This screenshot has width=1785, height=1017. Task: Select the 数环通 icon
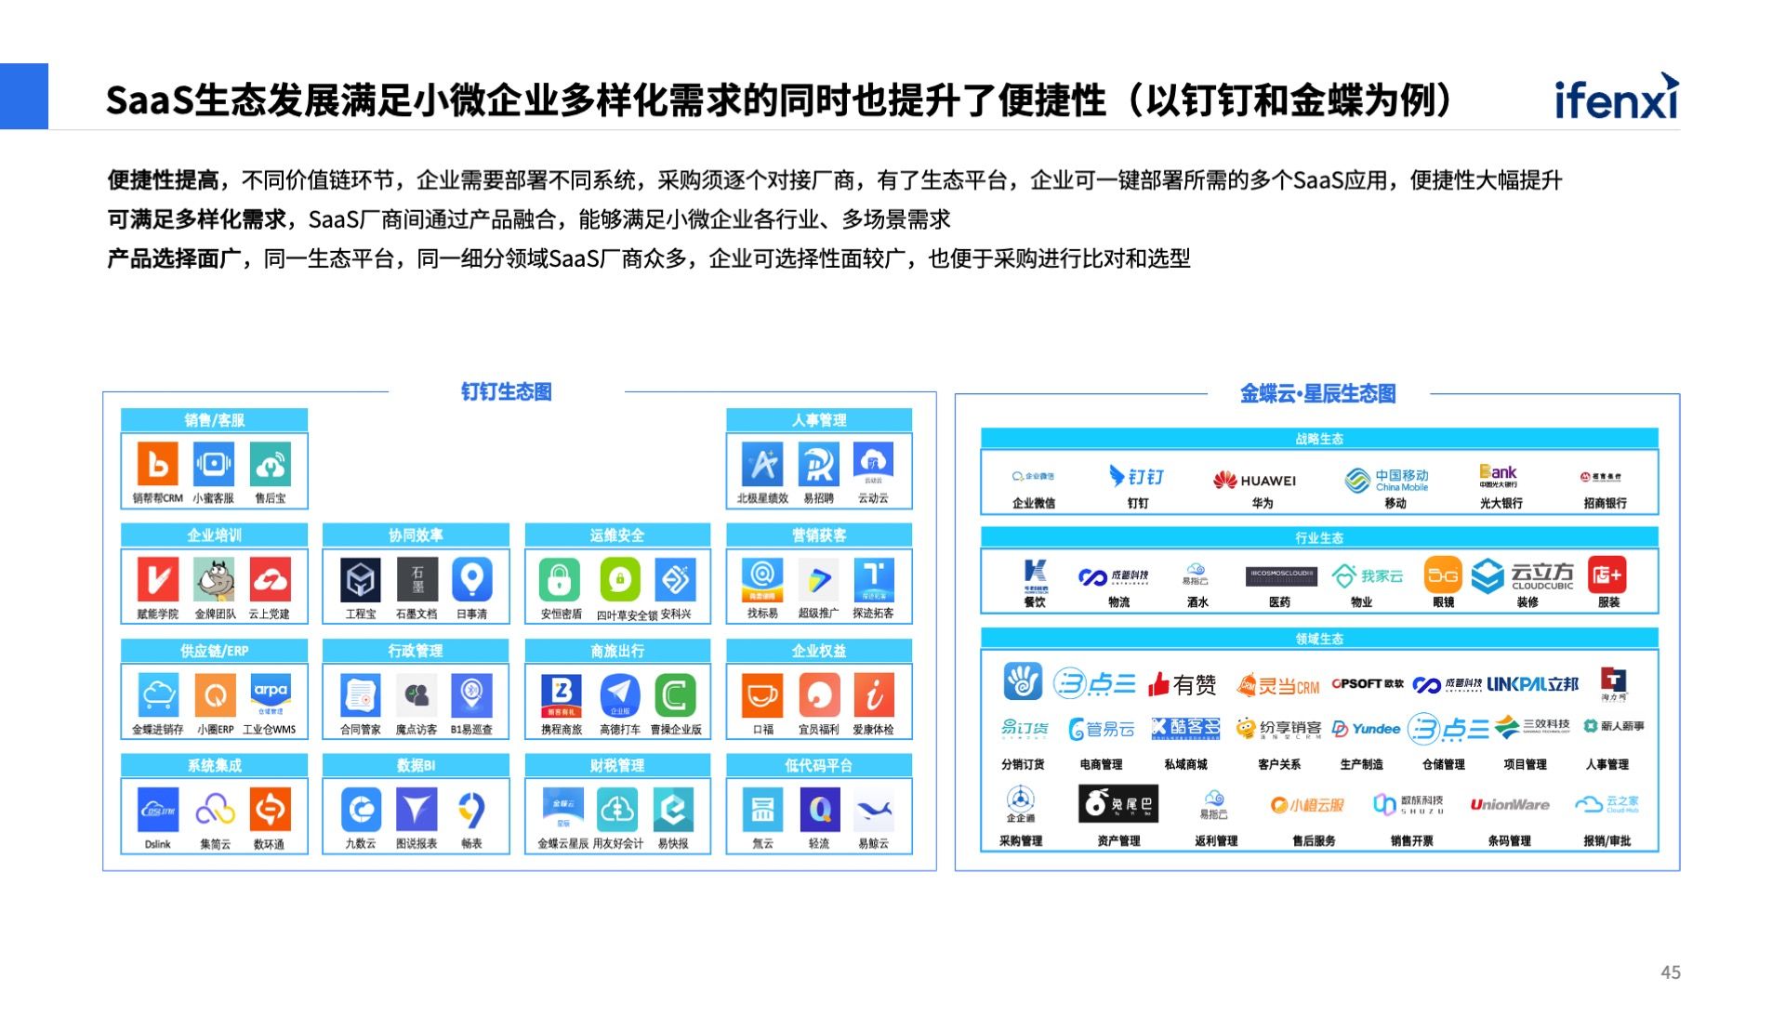270,810
